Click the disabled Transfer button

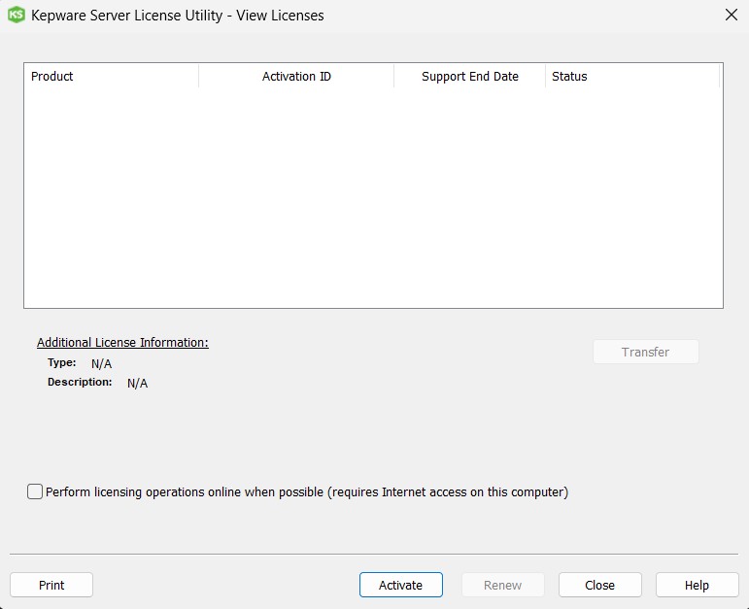(645, 352)
